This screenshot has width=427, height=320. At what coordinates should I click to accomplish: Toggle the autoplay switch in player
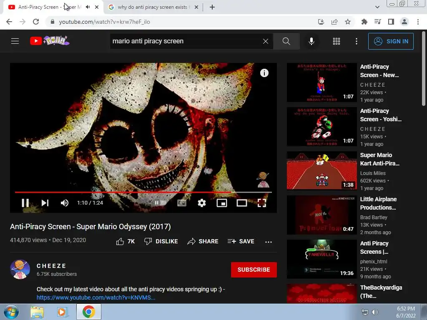[160, 203]
